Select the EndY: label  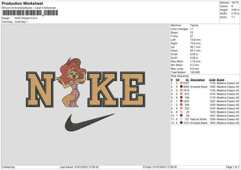coord(174,58)
